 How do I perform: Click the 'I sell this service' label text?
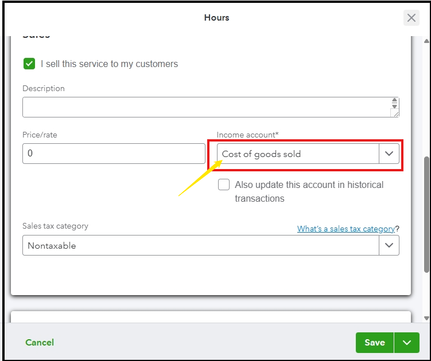(109, 64)
